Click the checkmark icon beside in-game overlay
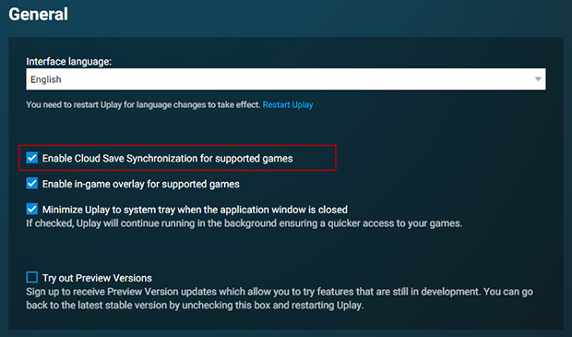The width and height of the screenshot is (572, 337). (x=32, y=184)
